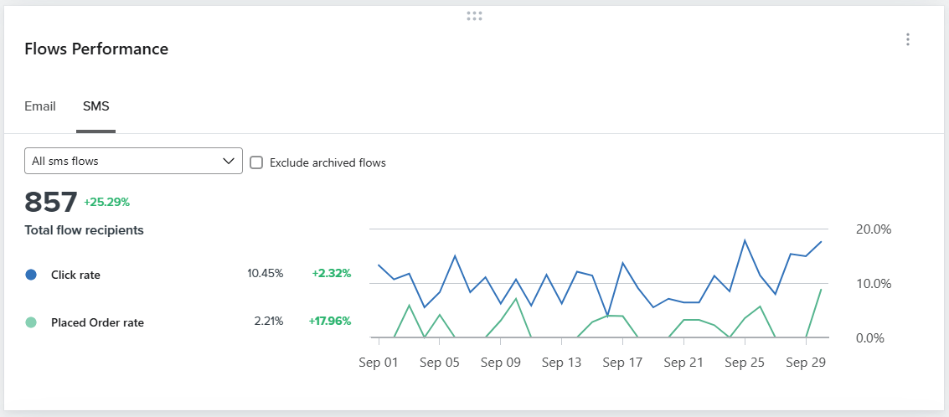Click the blue Click rate legend dot
Image resolution: width=949 pixels, height=417 pixels.
31,275
